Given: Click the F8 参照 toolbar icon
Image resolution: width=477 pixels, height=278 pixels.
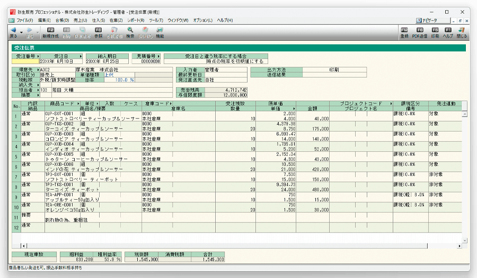Looking at the screenshot, I should coord(98,30).
